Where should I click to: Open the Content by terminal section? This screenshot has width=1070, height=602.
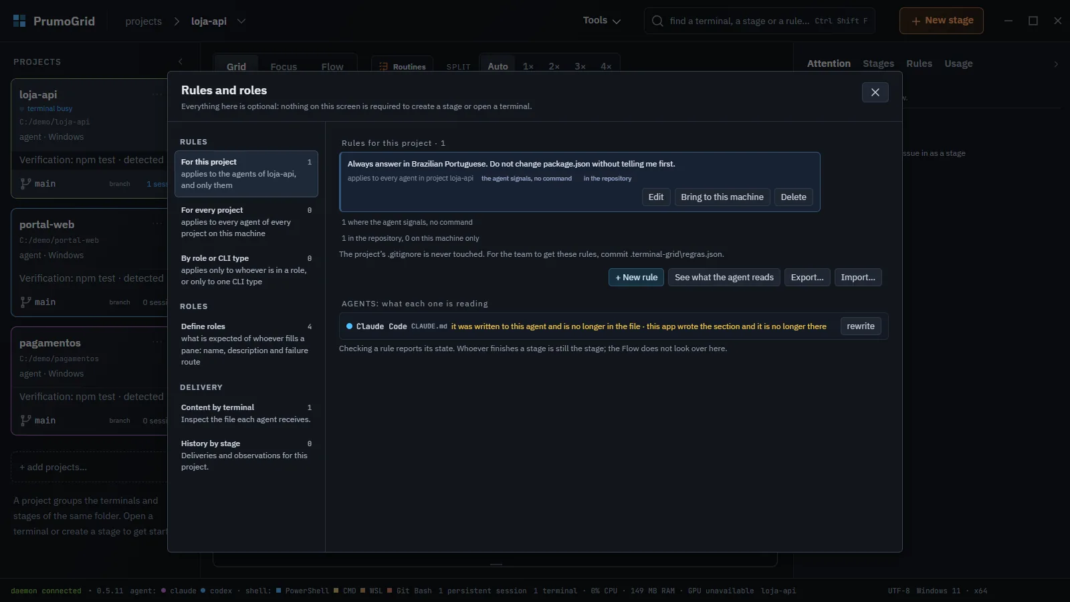click(246, 413)
